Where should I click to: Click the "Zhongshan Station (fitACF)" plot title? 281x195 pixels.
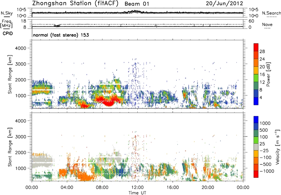[76, 4]
